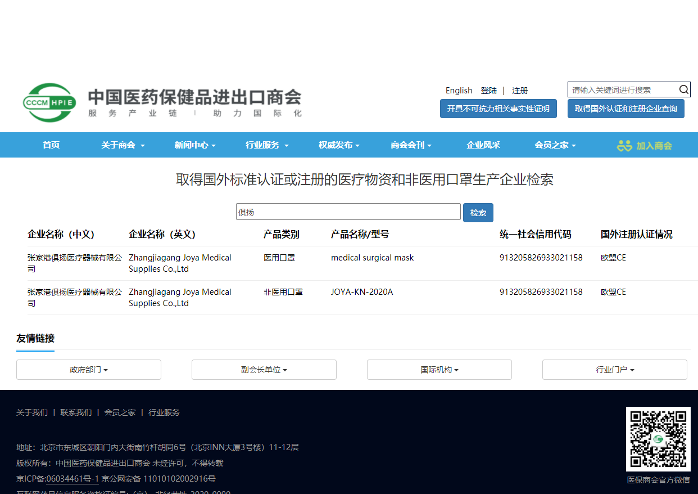Screen dimensions: 698x494
Task: Click the 检索 search button
Action: coord(478,213)
